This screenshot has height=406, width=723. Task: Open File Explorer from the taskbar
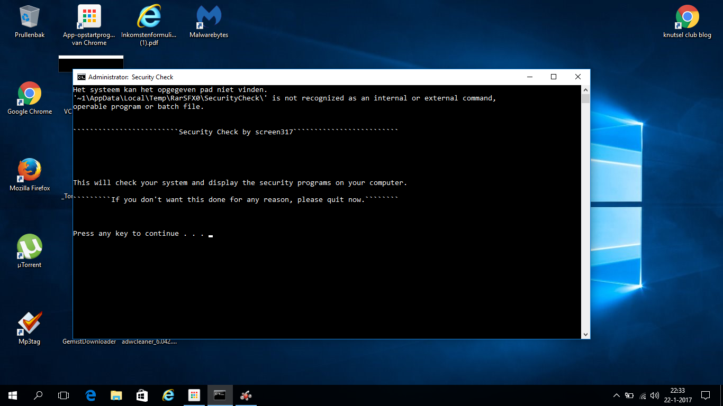(x=116, y=395)
